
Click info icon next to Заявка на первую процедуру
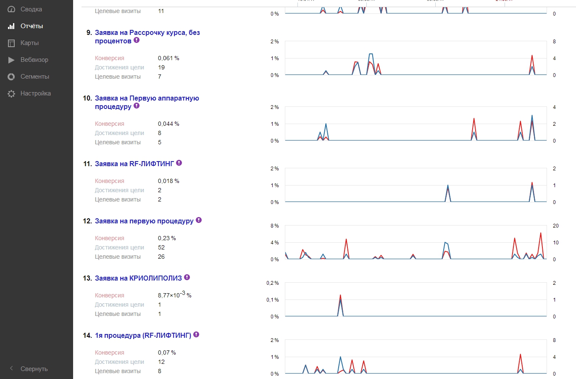pyautogui.click(x=199, y=220)
